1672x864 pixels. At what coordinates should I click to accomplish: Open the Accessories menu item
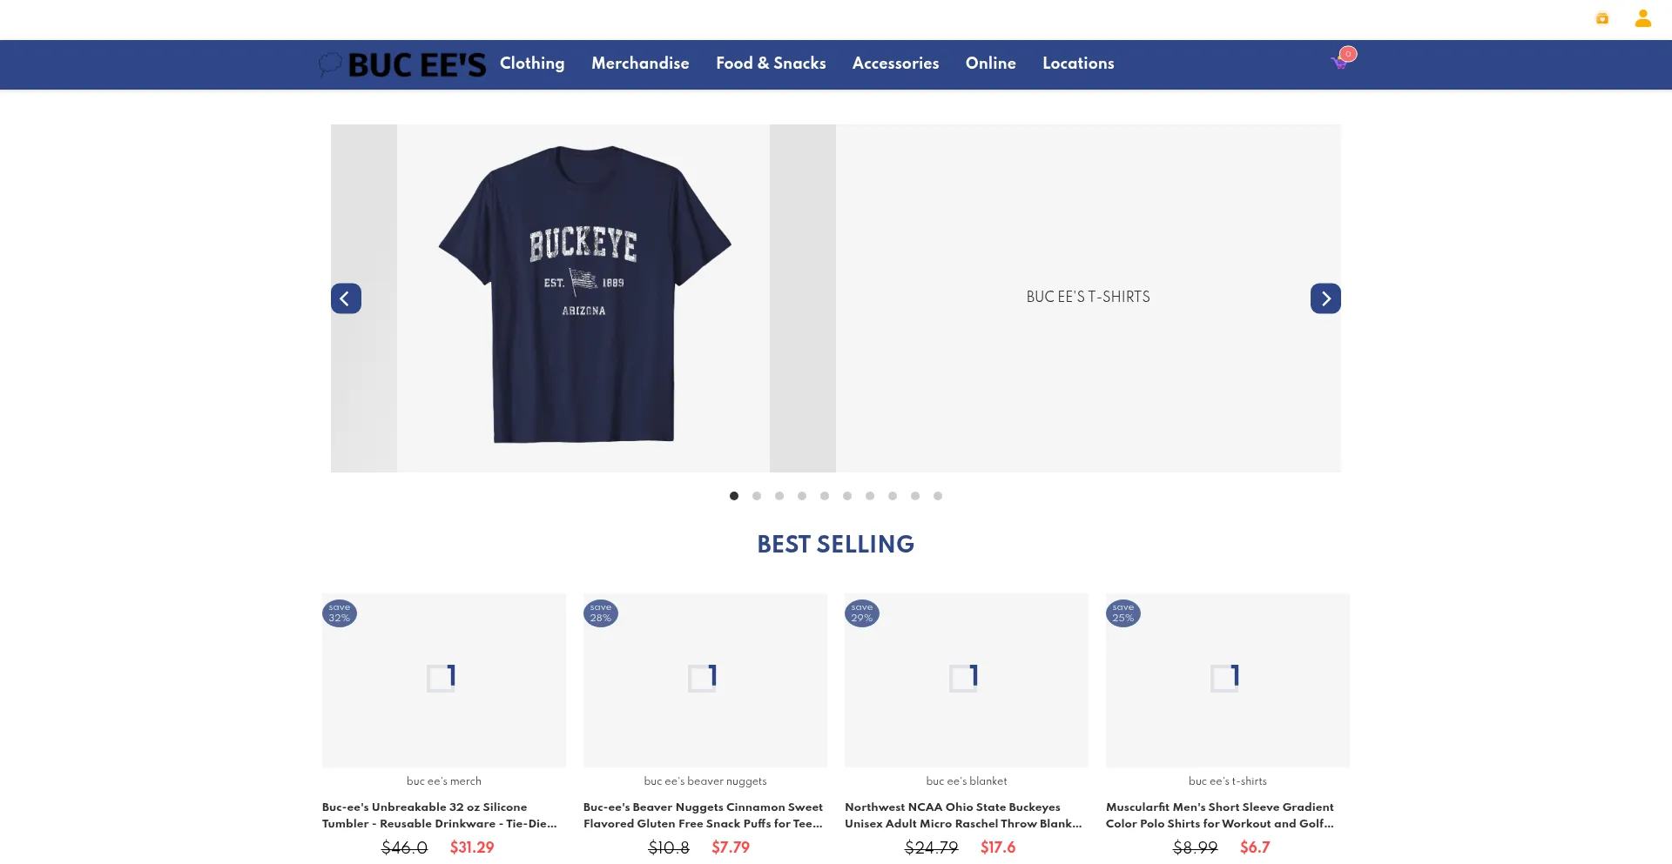click(x=895, y=64)
